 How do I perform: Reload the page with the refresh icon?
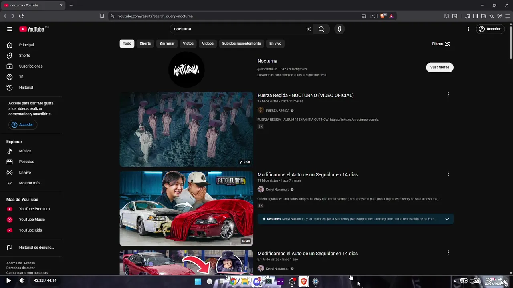coord(21,16)
